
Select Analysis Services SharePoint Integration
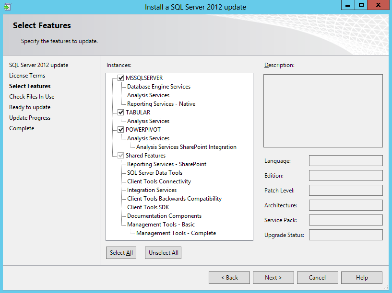pyautogui.click(x=186, y=147)
